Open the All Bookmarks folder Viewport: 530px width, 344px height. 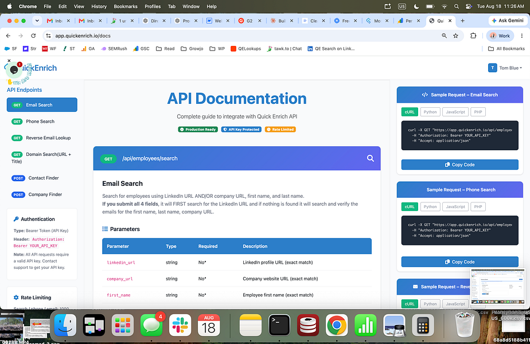506,49
